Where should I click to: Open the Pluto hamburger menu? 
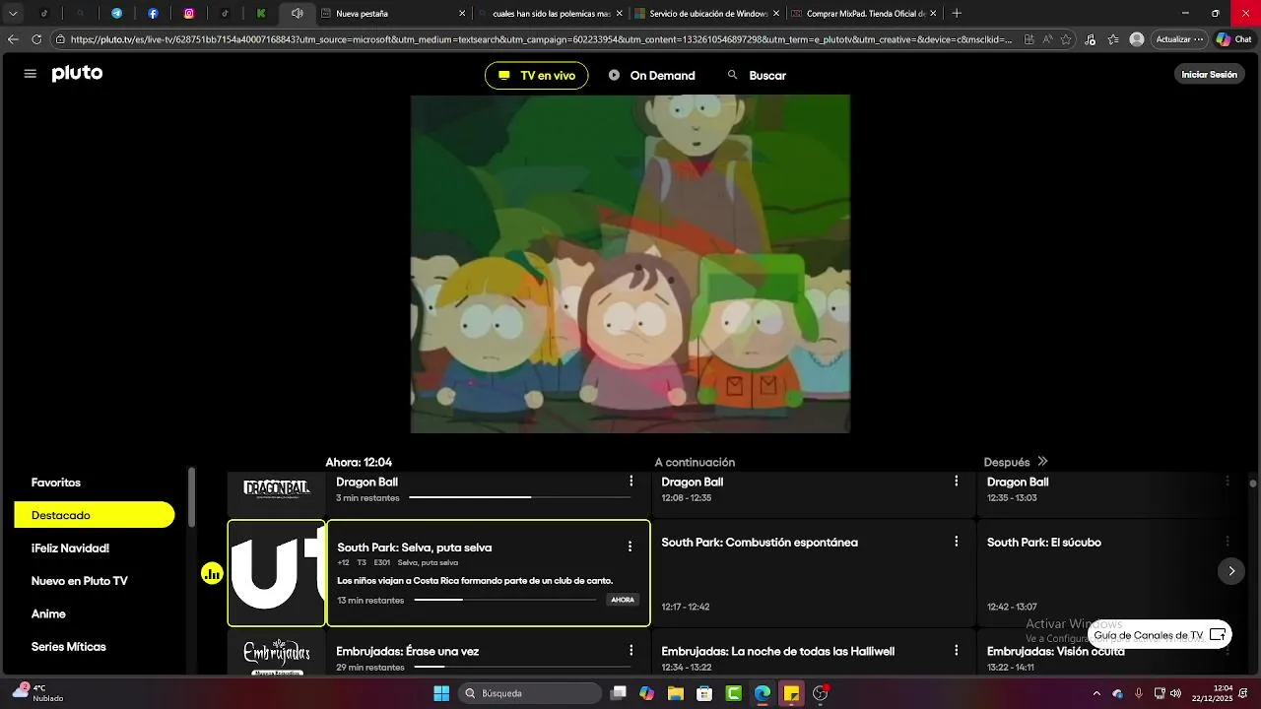(x=30, y=74)
